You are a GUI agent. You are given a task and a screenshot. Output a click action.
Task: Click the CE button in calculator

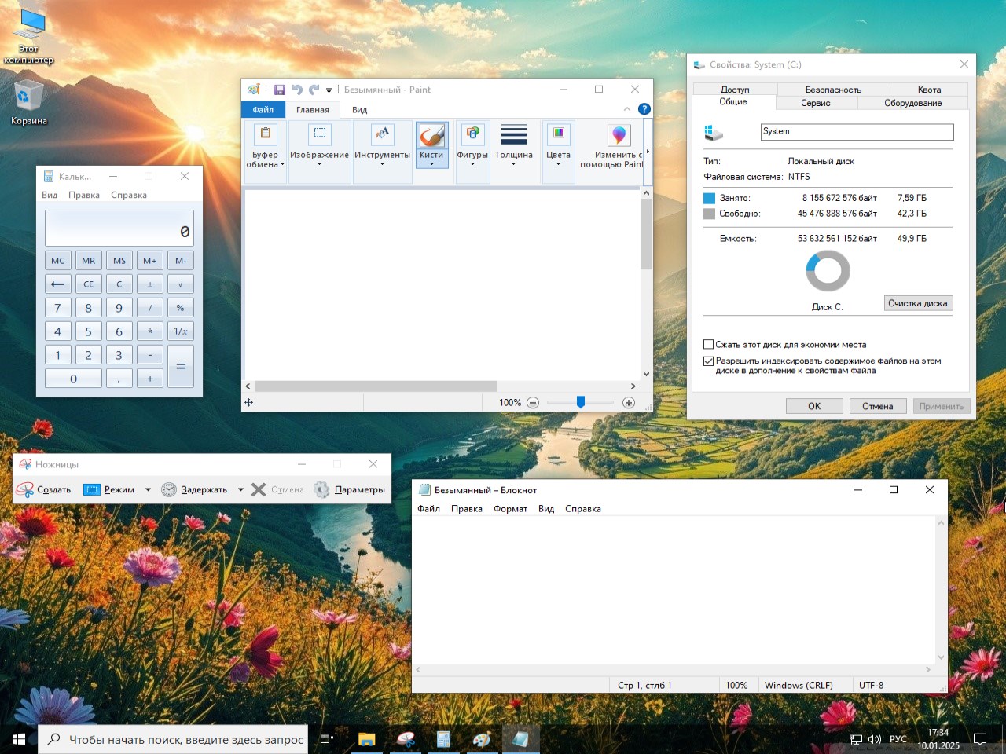89,284
